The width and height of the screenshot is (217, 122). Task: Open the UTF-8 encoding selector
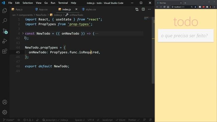tap(91, 120)
